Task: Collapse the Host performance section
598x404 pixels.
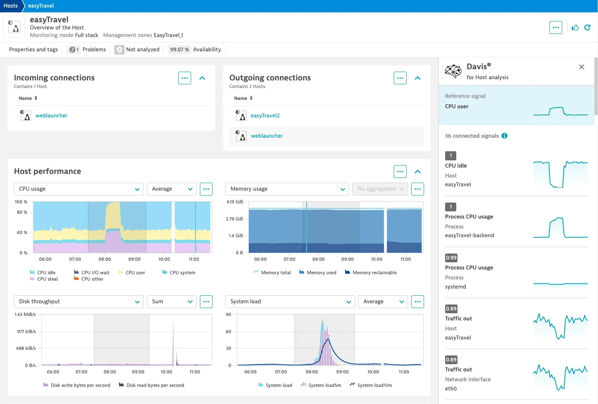Action: [x=418, y=171]
